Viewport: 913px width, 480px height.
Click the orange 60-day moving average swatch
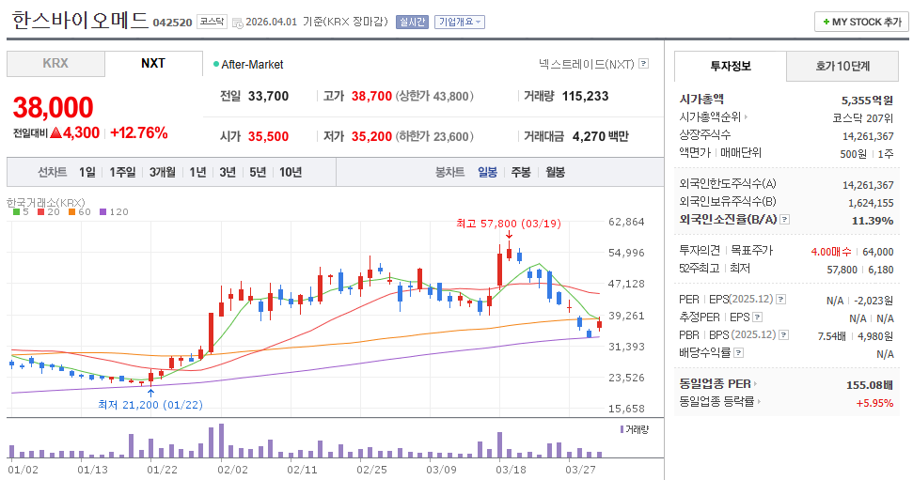click(x=71, y=211)
